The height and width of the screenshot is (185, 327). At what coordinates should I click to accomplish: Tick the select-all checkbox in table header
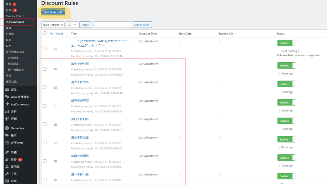click(45, 34)
